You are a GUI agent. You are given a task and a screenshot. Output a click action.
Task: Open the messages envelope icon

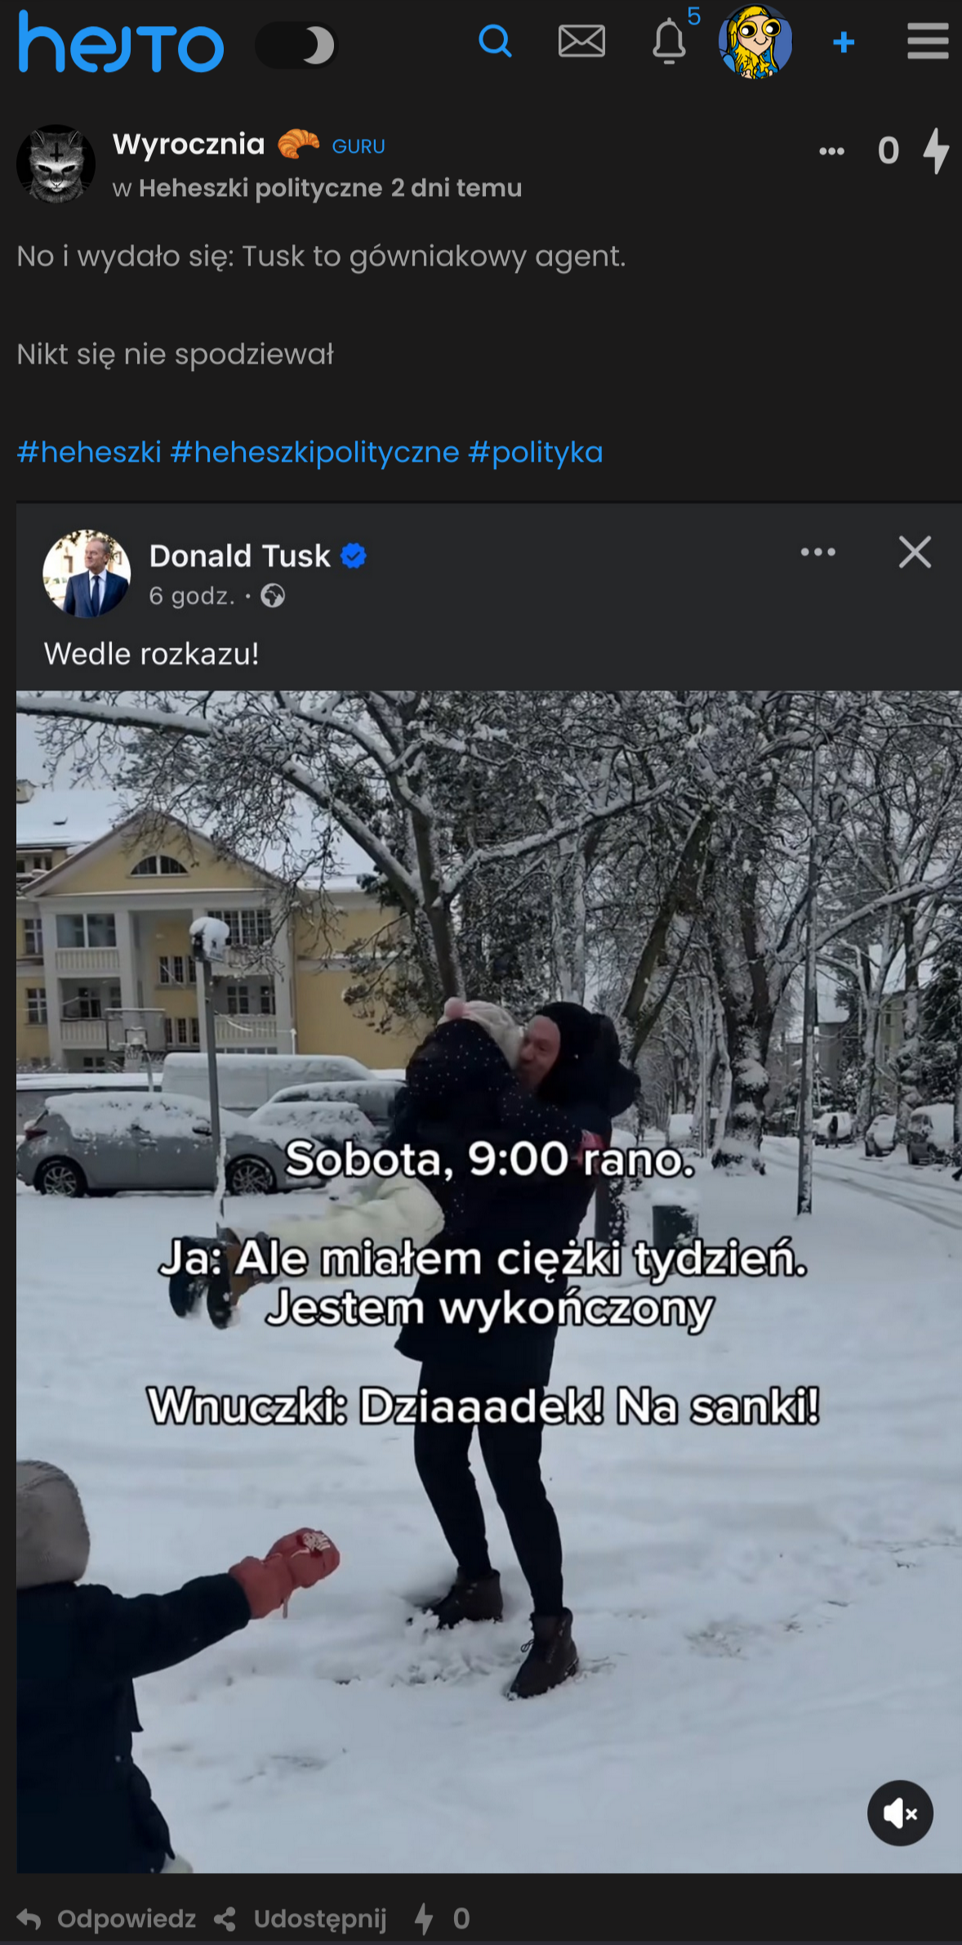pyautogui.click(x=581, y=41)
